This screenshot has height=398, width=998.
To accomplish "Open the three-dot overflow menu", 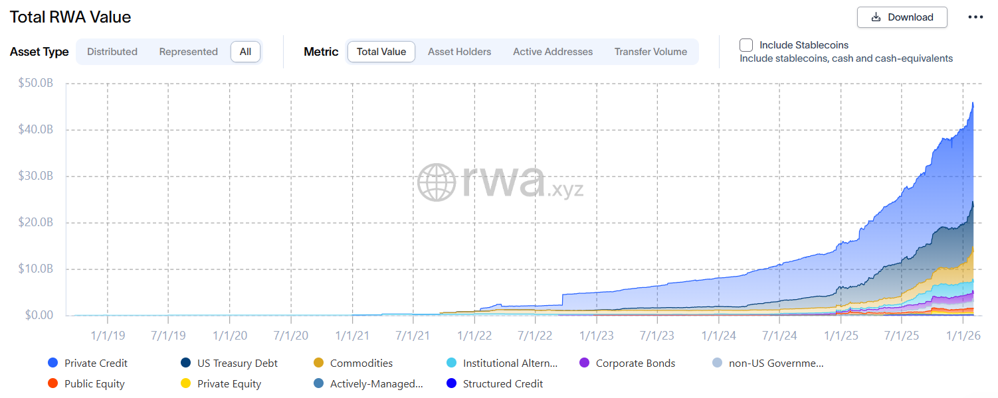I will [975, 17].
